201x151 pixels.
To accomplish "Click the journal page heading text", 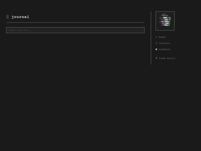I will [20, 17].
